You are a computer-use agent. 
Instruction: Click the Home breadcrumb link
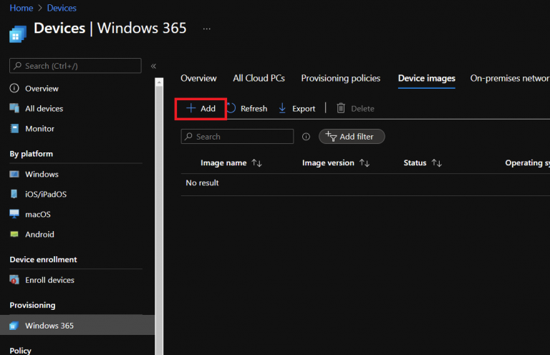click(x=21, y=8)
